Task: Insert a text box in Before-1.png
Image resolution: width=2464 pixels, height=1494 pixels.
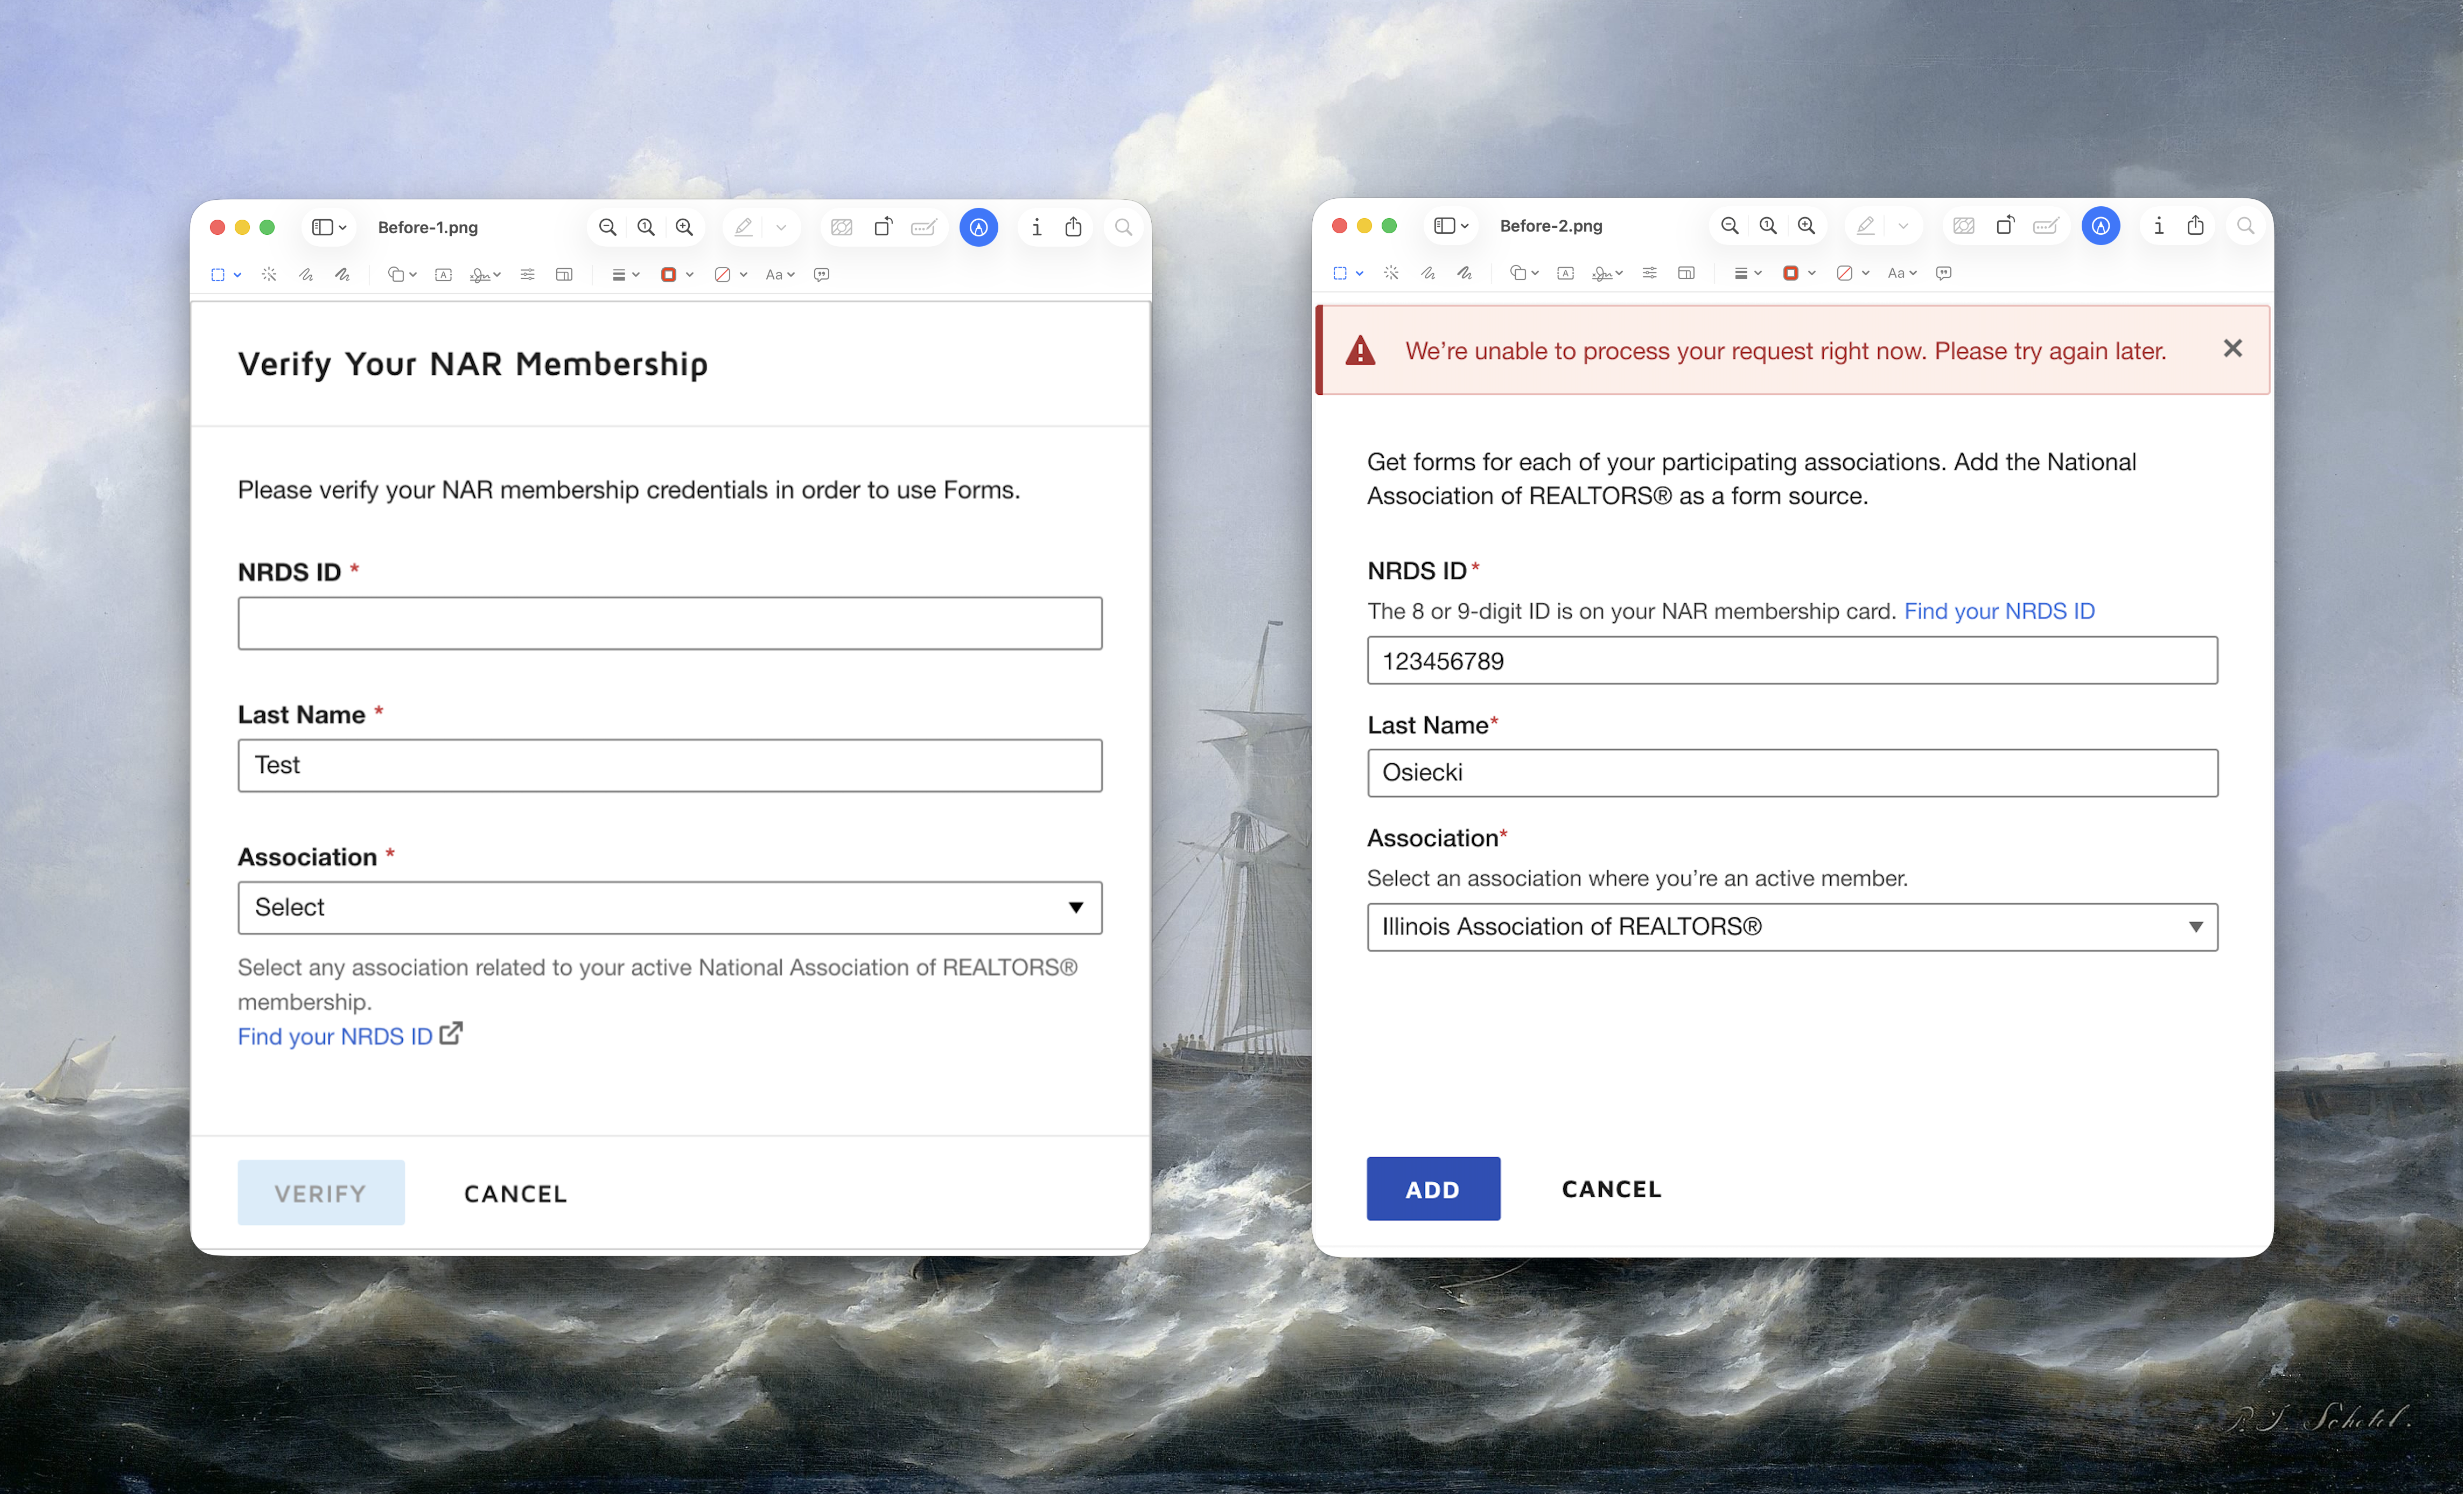Action: click(x=444, y=274)
